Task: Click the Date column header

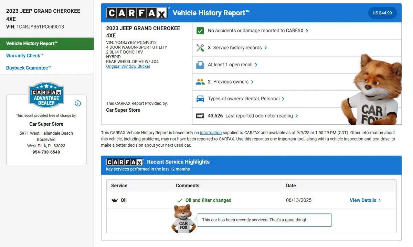Action: pos(291,186)
